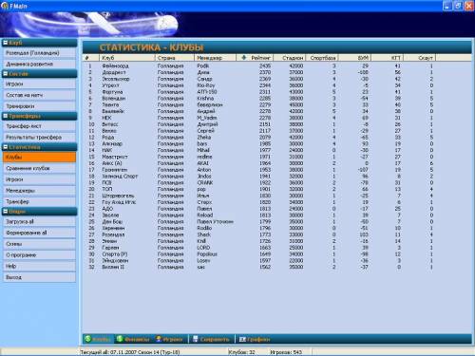Click the green Клубы icon in bottom toolbar
This screenshot has height=356, width=475.
click(x=88, y=339)
